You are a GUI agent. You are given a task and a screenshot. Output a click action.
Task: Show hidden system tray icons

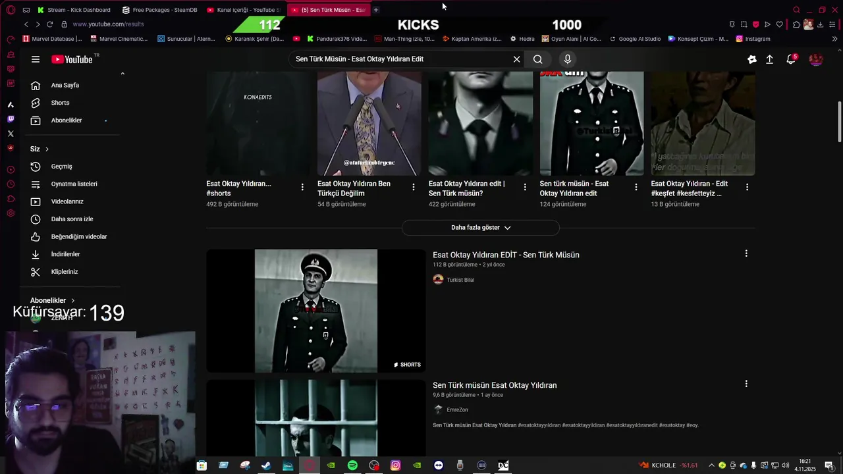[x=711, y=465]
